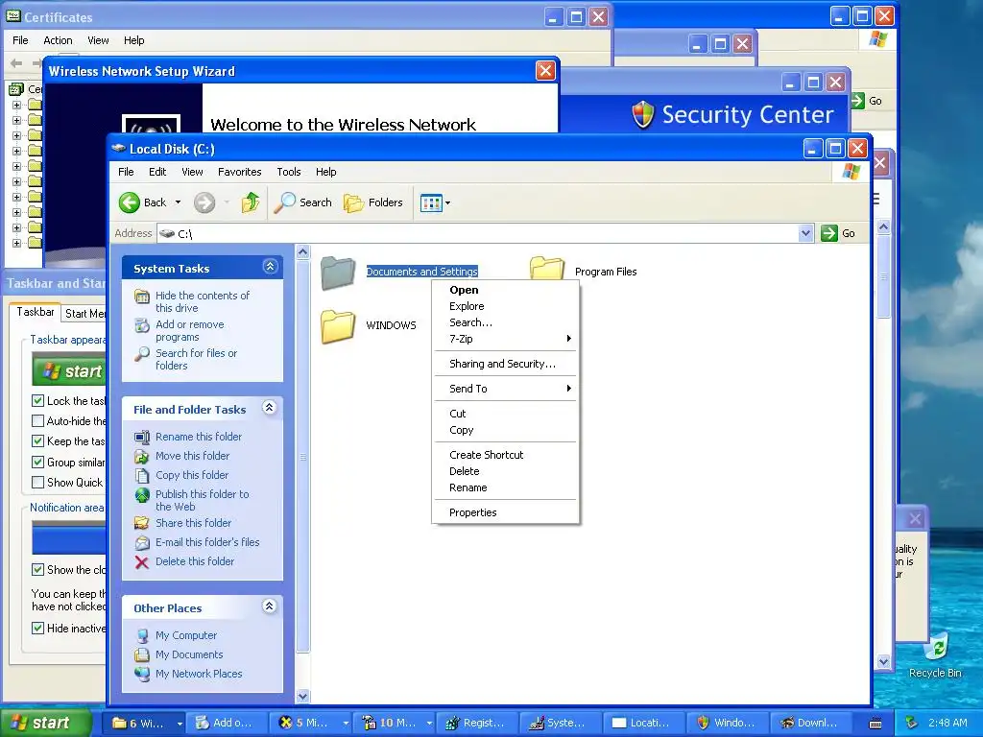Toggle Keep the taskbar on top checkbox
Screen dimensions: 983x737
37,441
